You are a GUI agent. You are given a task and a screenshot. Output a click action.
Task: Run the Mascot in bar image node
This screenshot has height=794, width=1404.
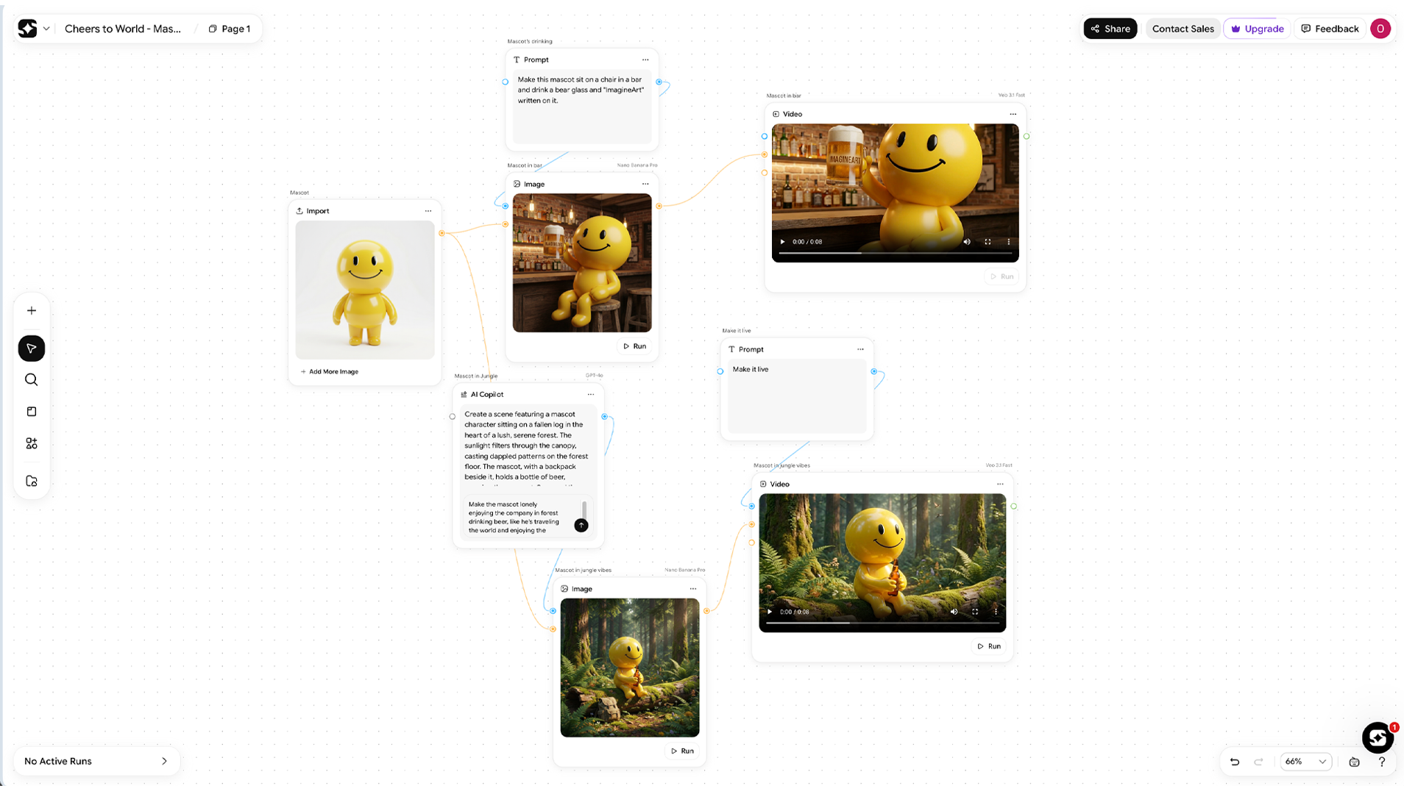[x=634, y=346]
